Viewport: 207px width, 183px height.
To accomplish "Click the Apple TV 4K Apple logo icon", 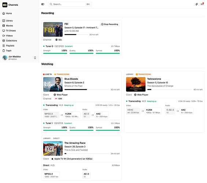I will tap(52, 159).
